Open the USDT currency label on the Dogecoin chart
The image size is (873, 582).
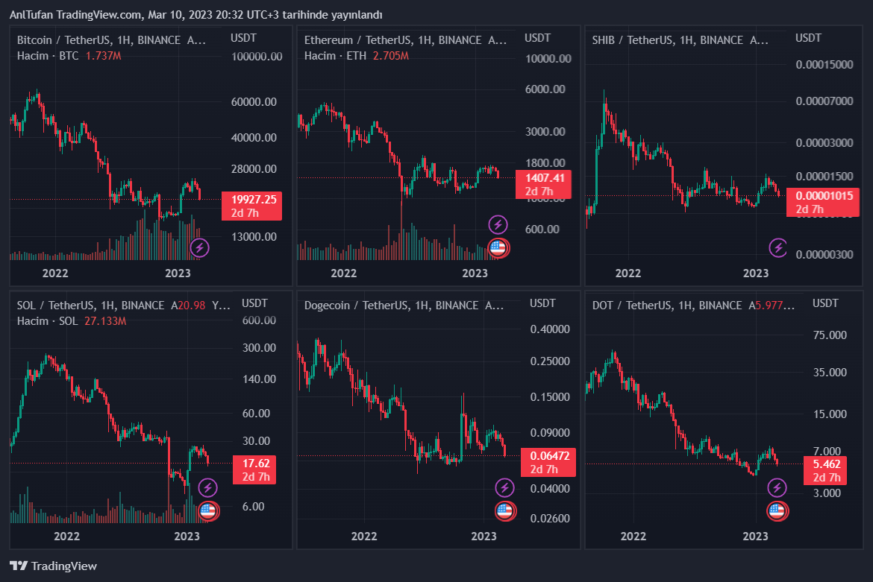click(542, 303)
